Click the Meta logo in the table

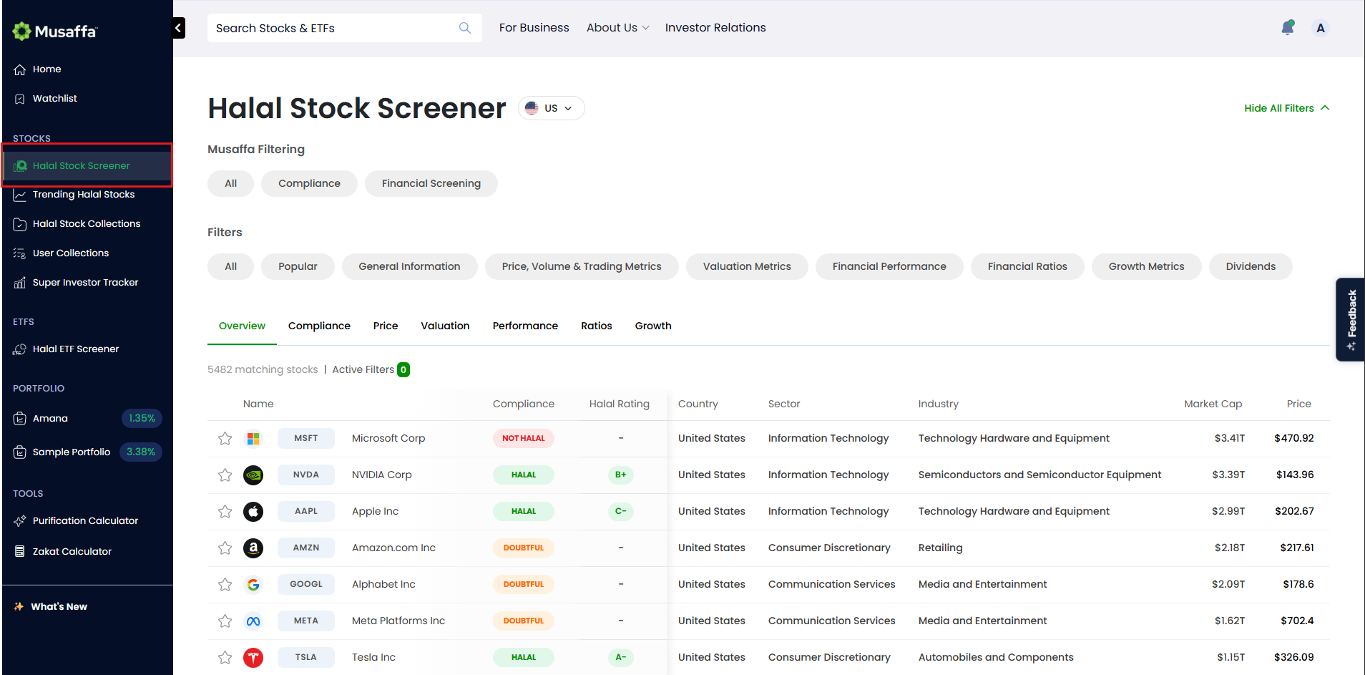tap(253, 621)
